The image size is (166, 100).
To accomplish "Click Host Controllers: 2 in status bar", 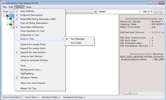I will 12,97.
